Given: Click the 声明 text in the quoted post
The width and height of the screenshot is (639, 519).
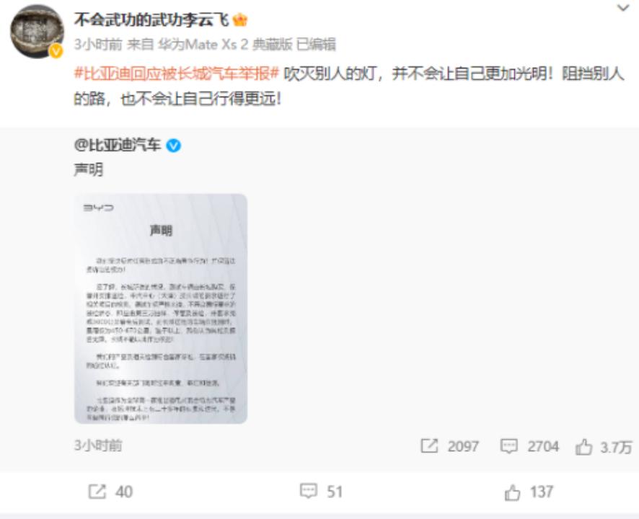Looking at the screenshot, I should (x=89, y=169).
